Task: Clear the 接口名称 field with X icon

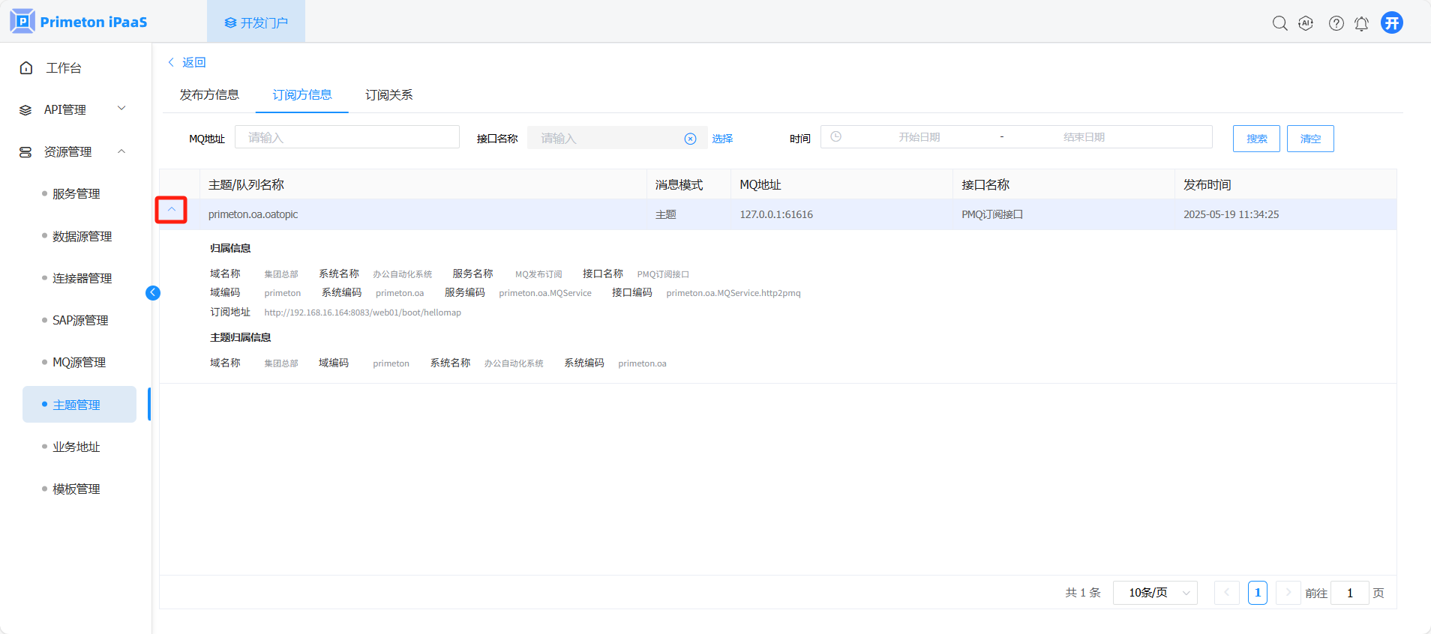Action: click(690, 139)
